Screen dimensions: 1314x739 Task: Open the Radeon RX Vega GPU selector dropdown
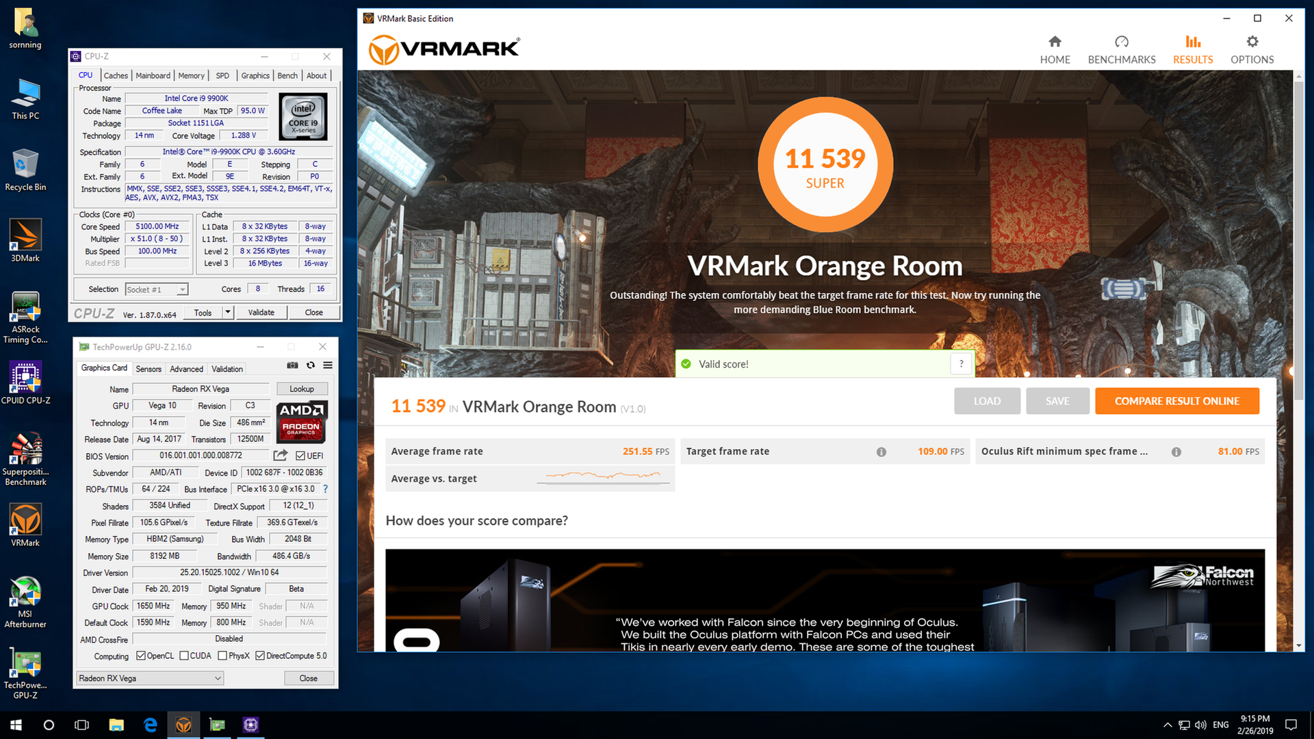pyautogui.click(x=150, y=678)
